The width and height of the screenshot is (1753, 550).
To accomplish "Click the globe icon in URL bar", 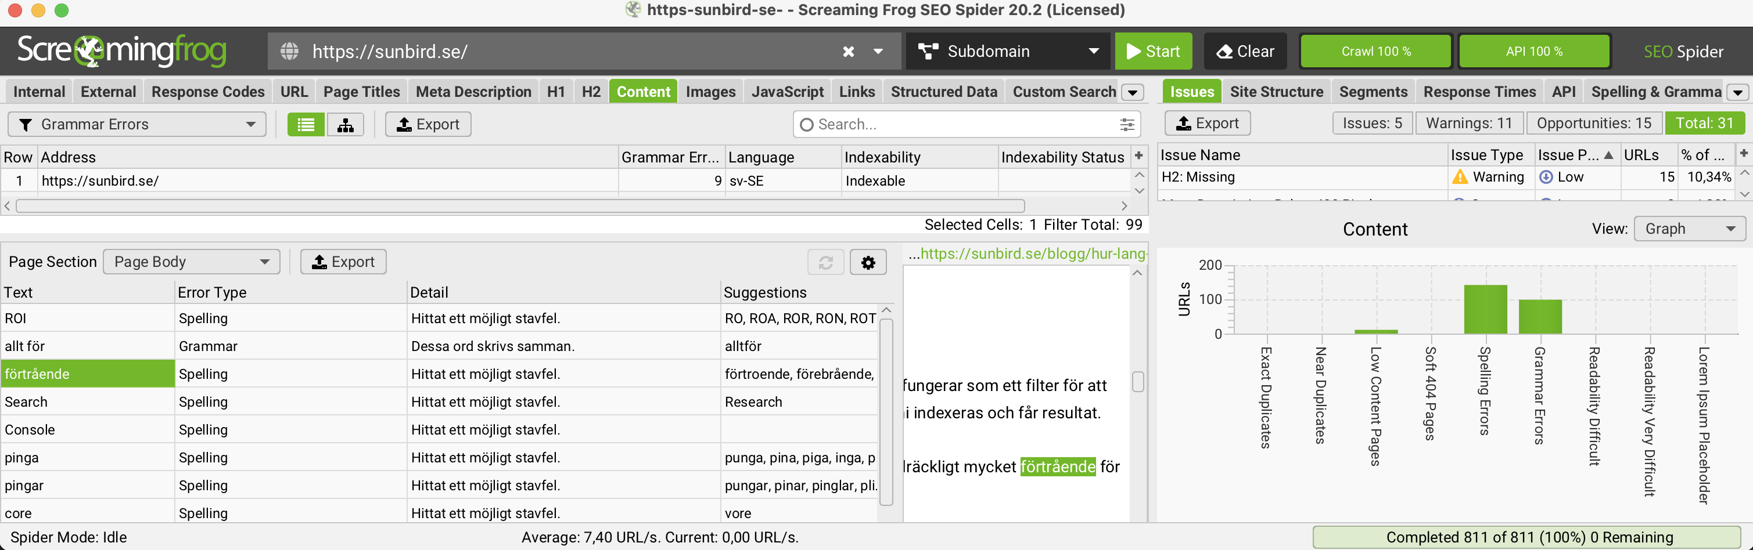I will click(x=289, y=52).
